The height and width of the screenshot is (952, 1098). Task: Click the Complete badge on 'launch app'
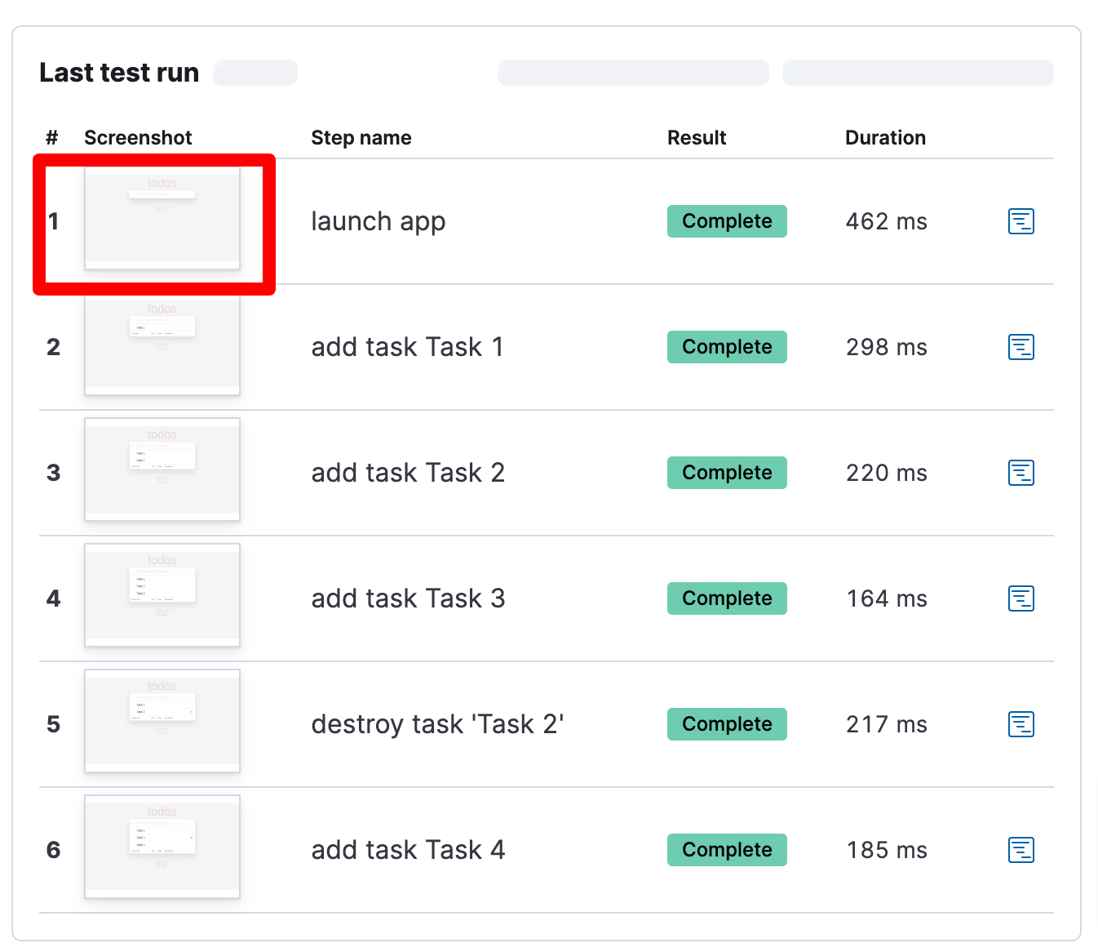[x=727, y=220]
